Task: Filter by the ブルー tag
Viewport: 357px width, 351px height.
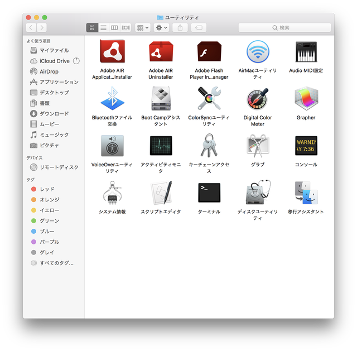Action: click(x=54, y=231)
